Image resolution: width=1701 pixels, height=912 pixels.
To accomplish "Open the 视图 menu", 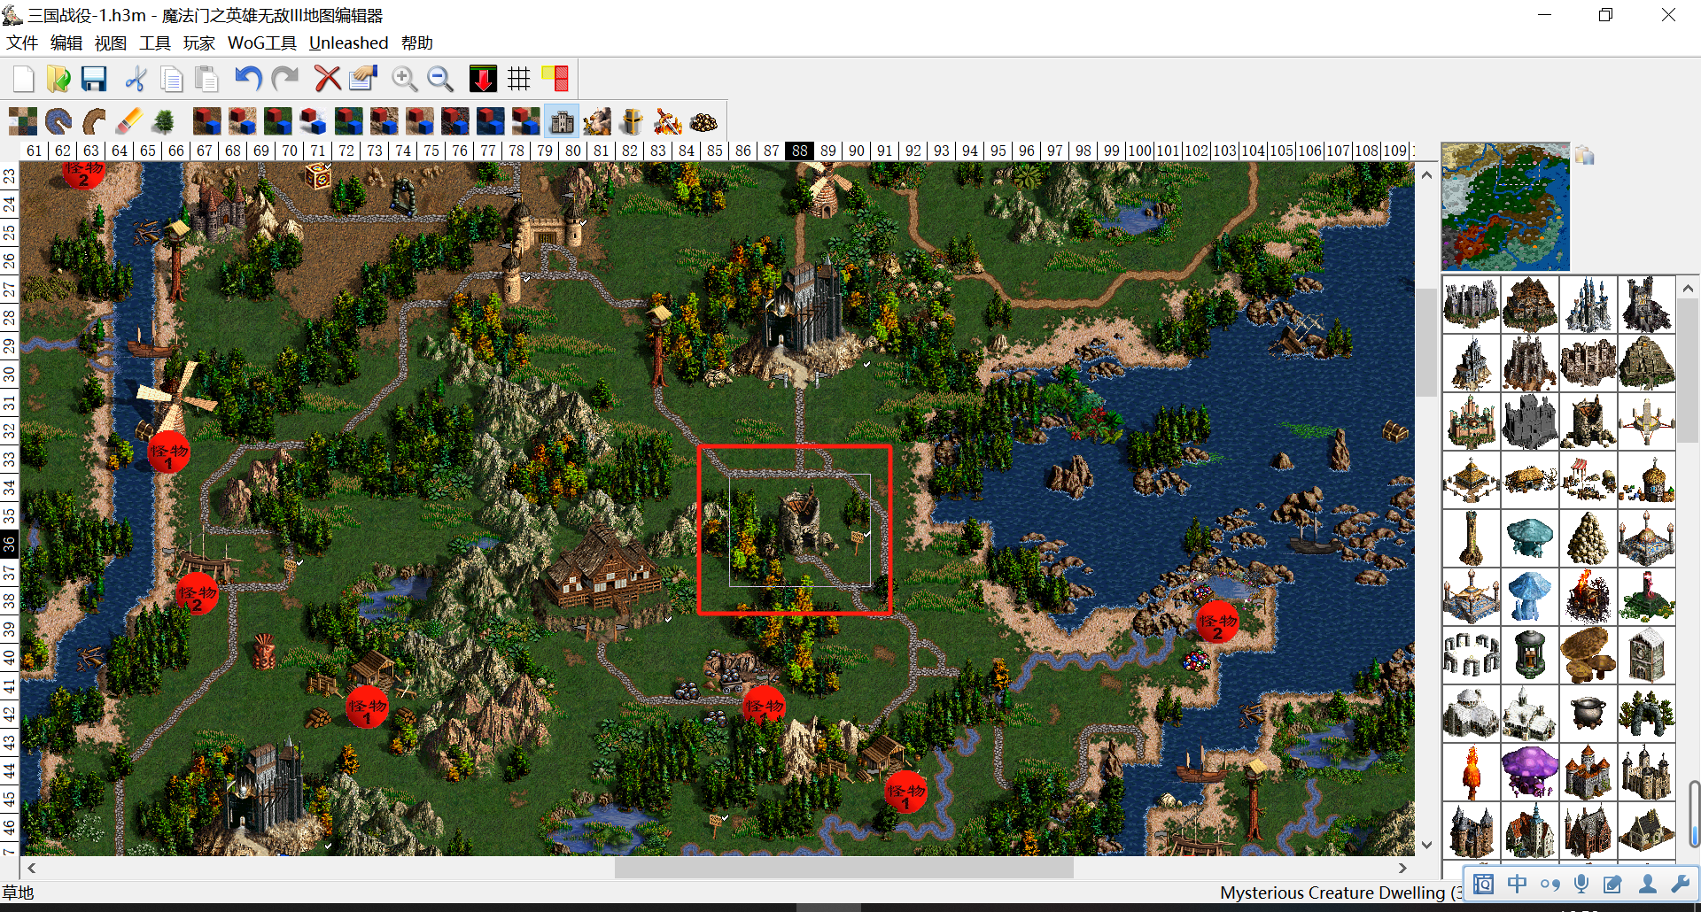I will pyautogui.click(x=111, y=43).
